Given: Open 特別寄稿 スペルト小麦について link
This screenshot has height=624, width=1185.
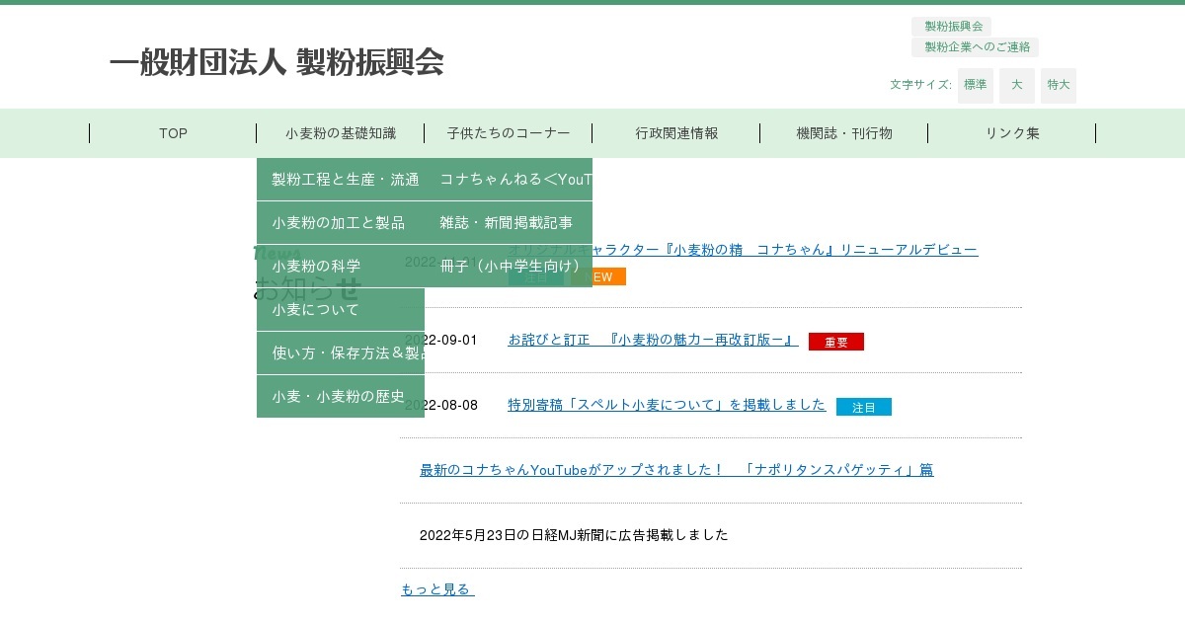Looking at the screenshot, I should [x=667, y=405].
